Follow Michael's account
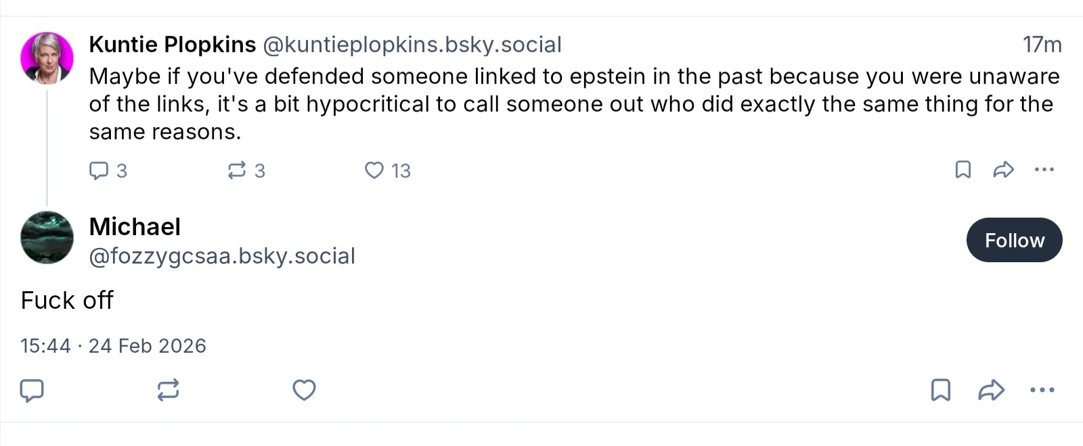Viewport: 1083px width, 446px height. (x=1014, y=240)
